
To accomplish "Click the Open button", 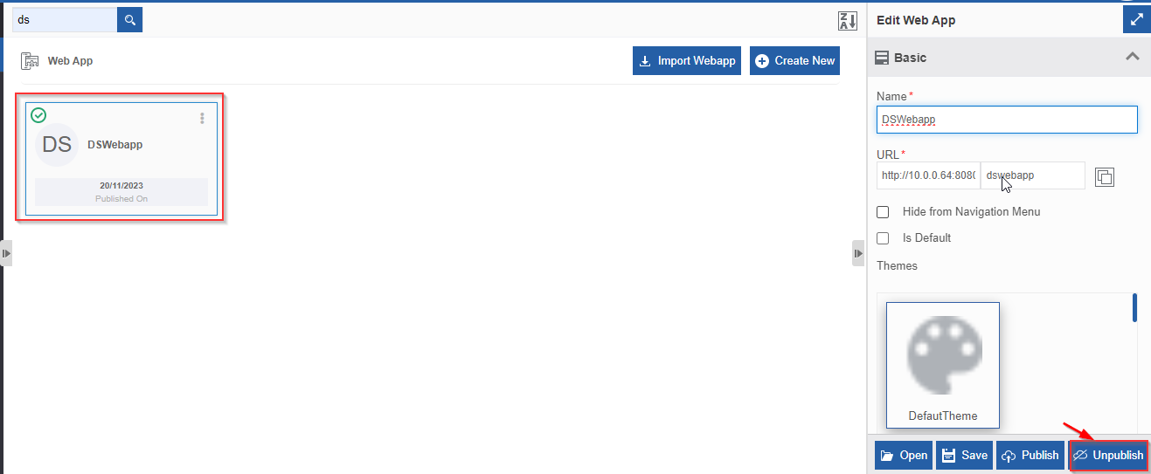I will [x=904, y=456].
